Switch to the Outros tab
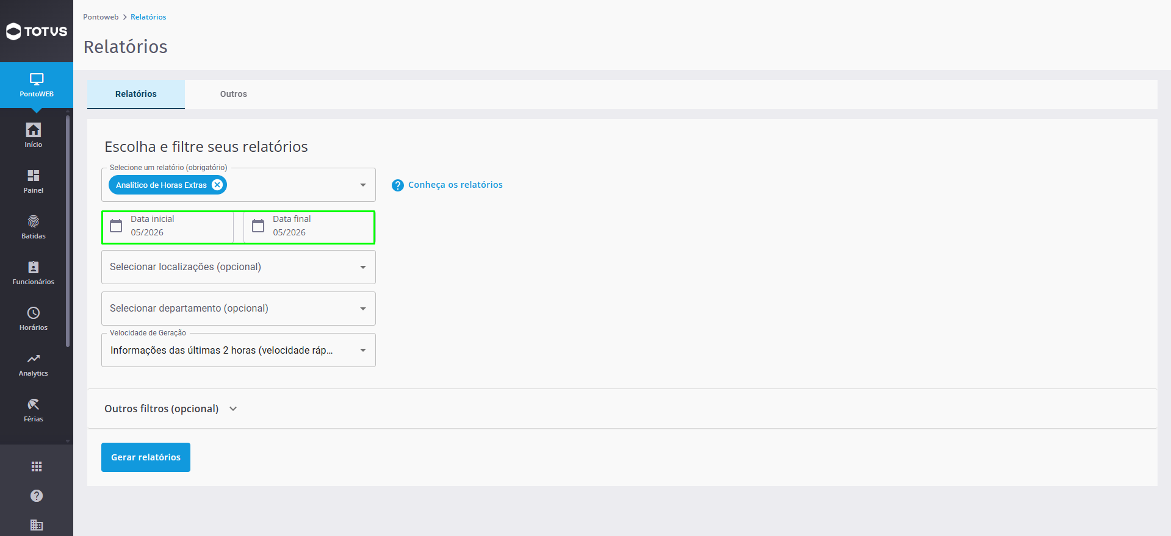 coord(234,94)
